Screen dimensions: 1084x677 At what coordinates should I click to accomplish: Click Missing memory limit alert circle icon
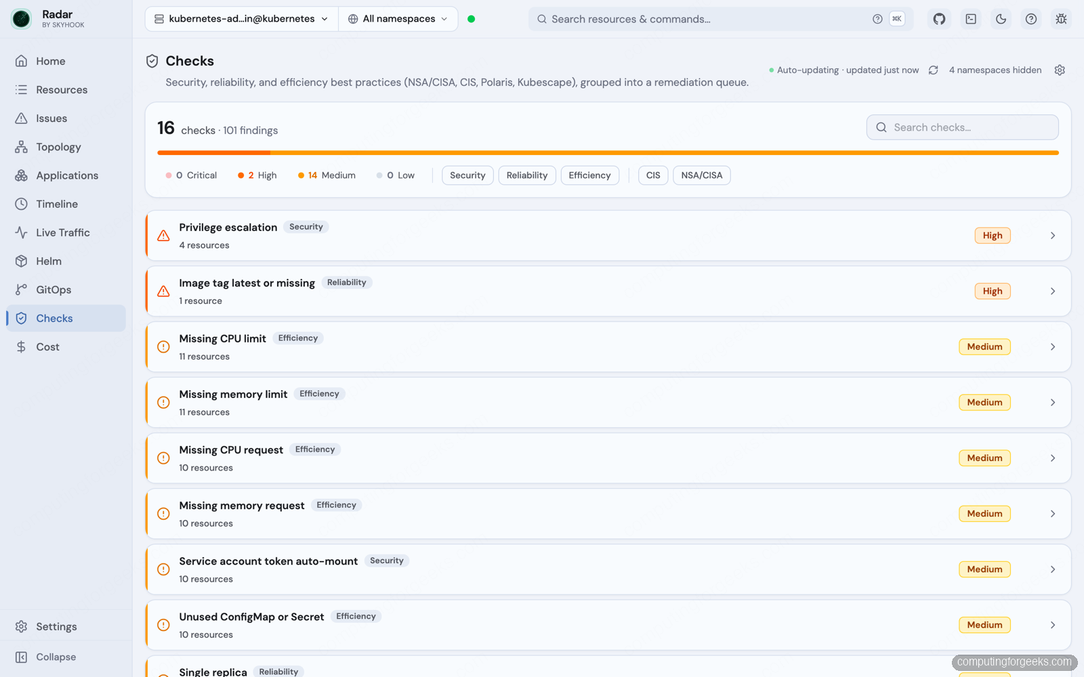(163, 402)
